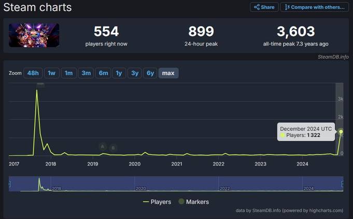Viewport: 353px width, 219px height.
Task: Click the SteamDB.info credit text
Action: pyautogui.click(x=333, y=57)
